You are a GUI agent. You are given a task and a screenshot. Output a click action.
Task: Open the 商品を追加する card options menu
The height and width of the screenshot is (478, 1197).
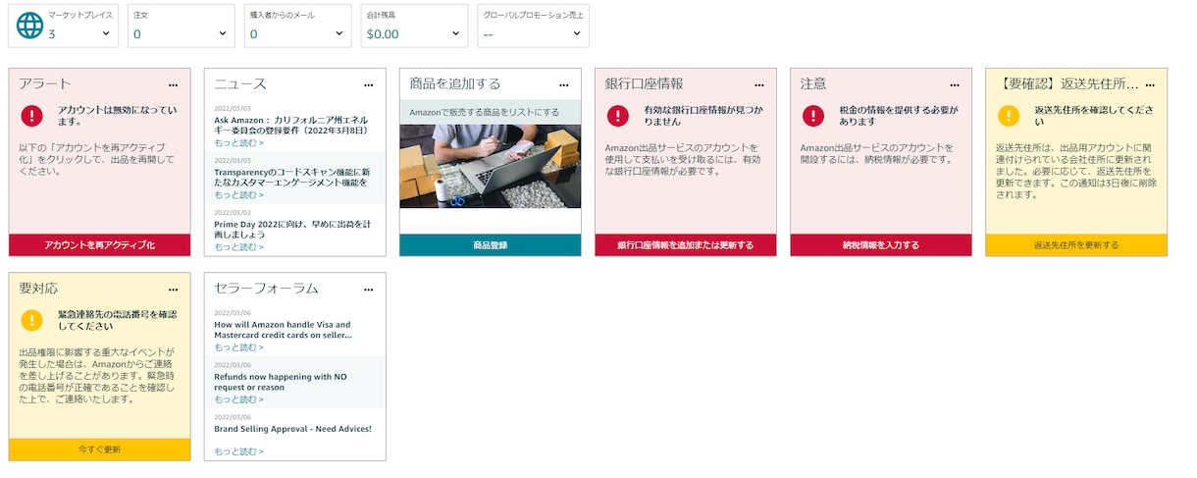(564, 85)
